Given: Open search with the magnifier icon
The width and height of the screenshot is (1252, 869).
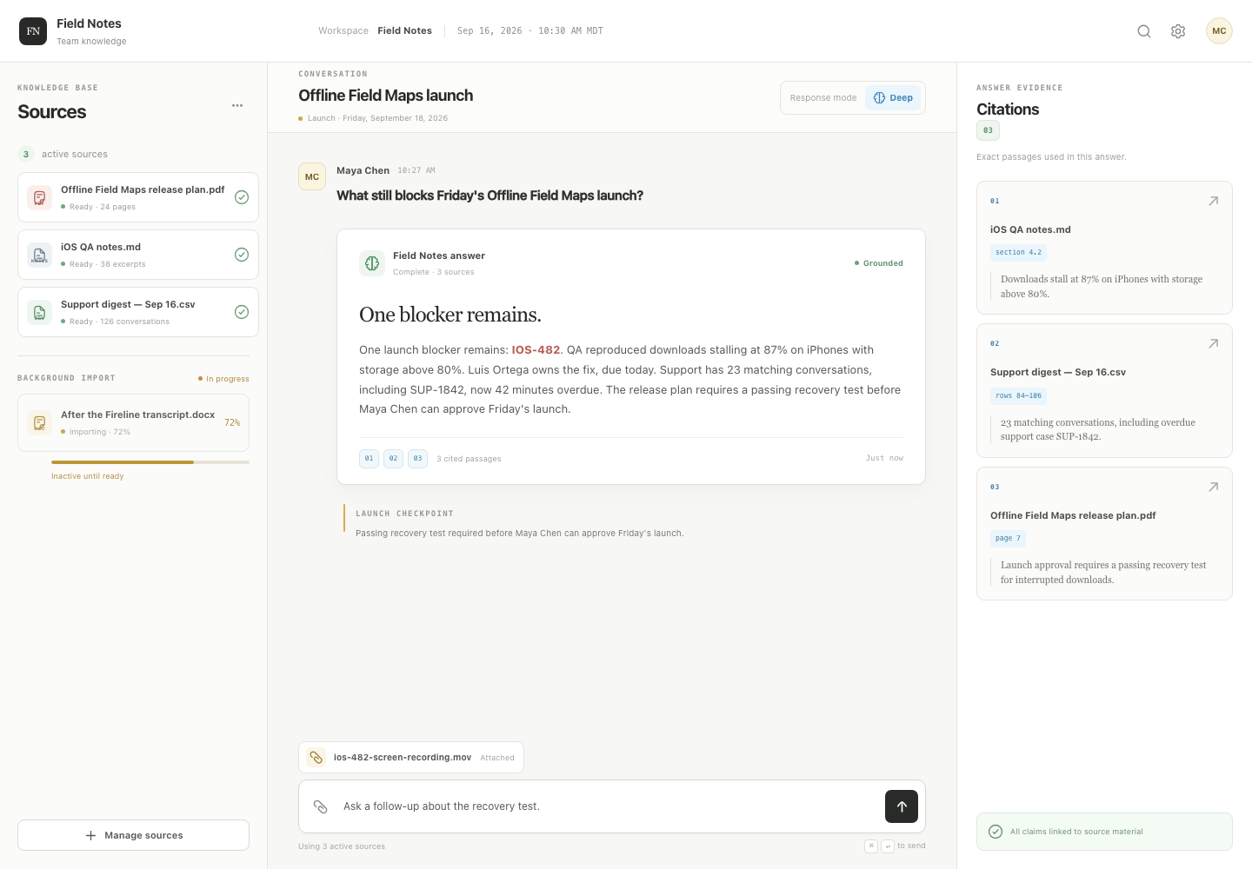Looking at the screenshot, I should pos(1144,31).
